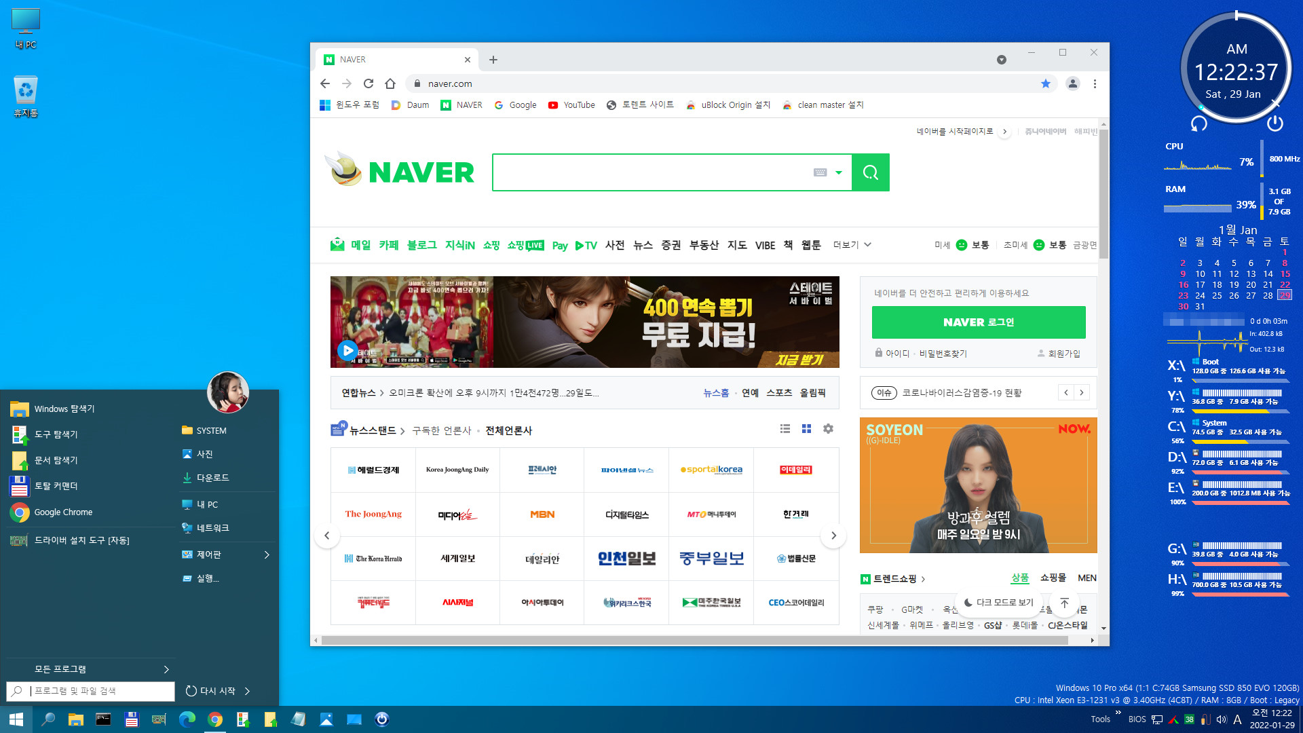Open the Google bookmark
Viewport: 1303px width, 733px height.
pyautogui.click(x=515, y=105)
